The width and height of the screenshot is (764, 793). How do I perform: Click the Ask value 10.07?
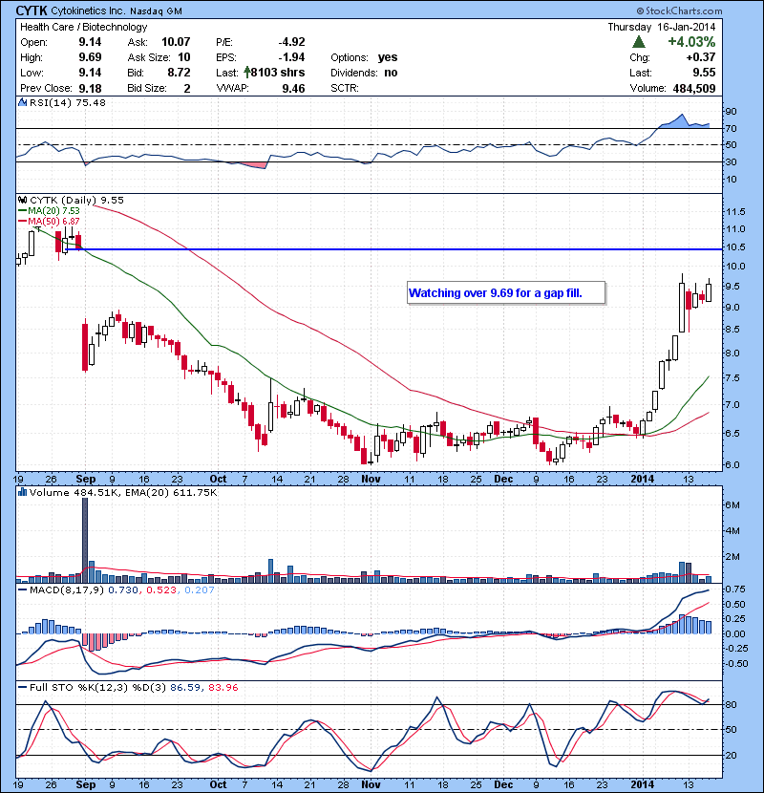pos(176,42)
